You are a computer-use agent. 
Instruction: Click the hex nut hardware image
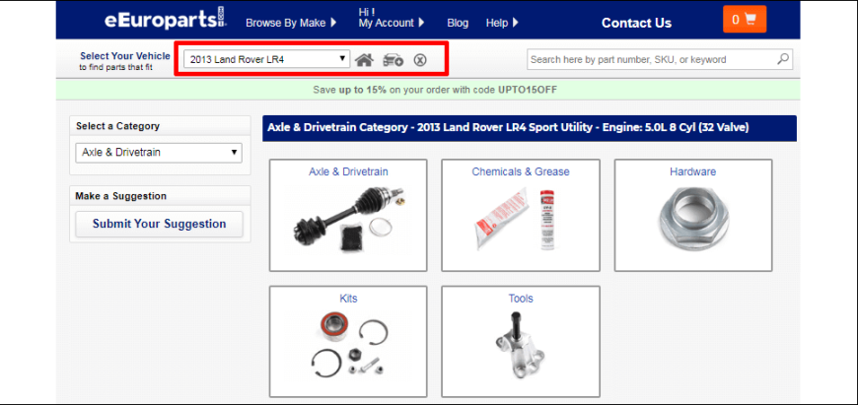pos(692,219)
